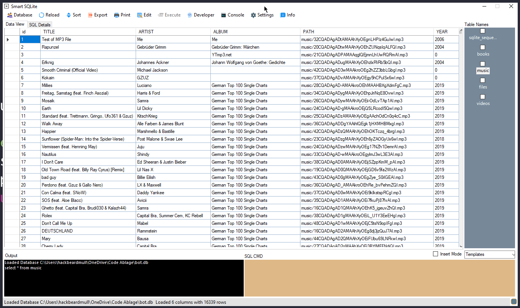Select the videos table name label
The image size is (520, 308).
(x=483, y=103)
